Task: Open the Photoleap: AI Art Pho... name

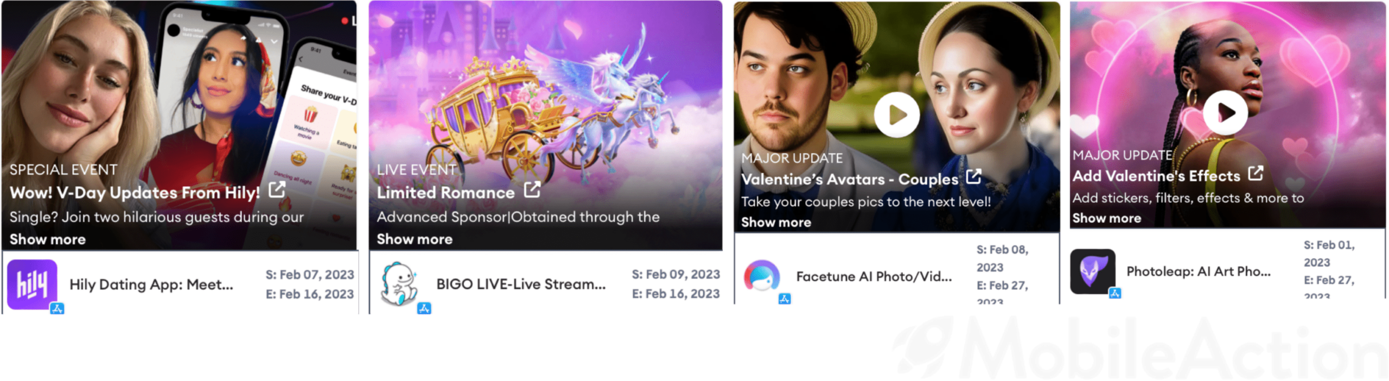Action: pos(1199,271)
